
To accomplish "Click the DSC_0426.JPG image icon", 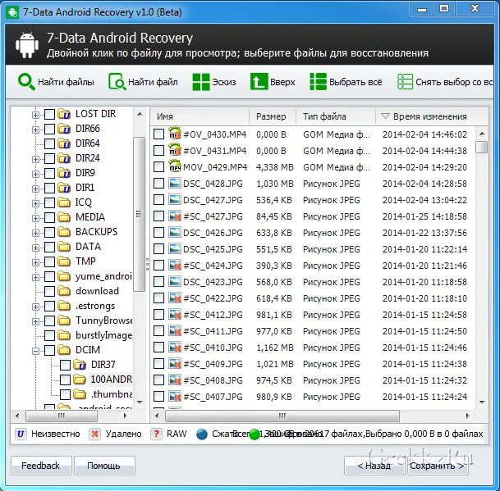I will [x=175, y=233].
